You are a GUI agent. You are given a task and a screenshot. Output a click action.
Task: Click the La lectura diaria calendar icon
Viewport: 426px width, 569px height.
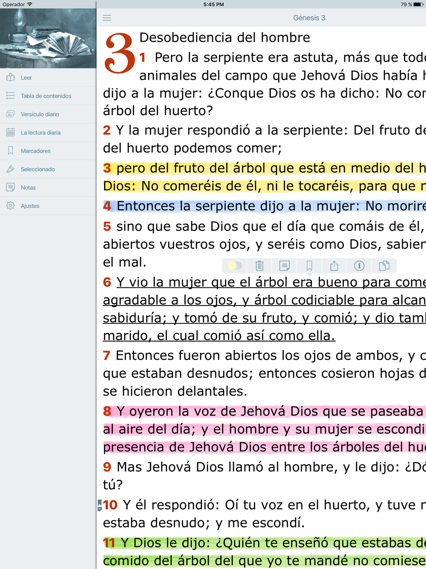coord(11,133)
